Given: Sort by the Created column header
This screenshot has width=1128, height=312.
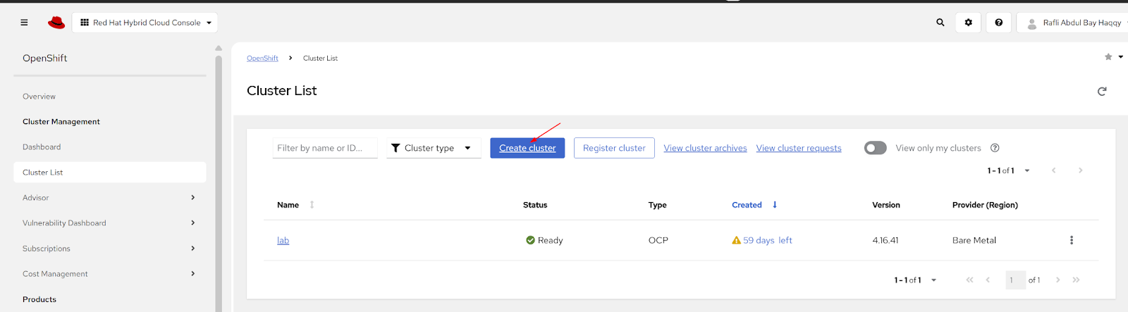Looking at the screenshot, I should click(x=747, y=205).
